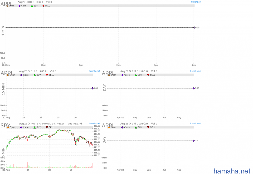
Task: Open the hamaha.net link above the SPY chart
Action: coord(94,123)
